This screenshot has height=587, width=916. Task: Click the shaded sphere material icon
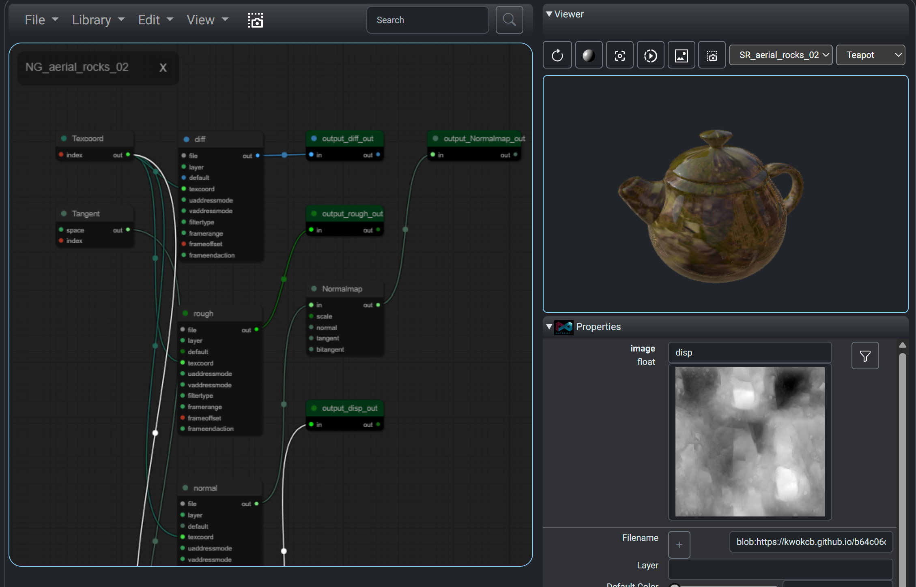tap(588, 55)
